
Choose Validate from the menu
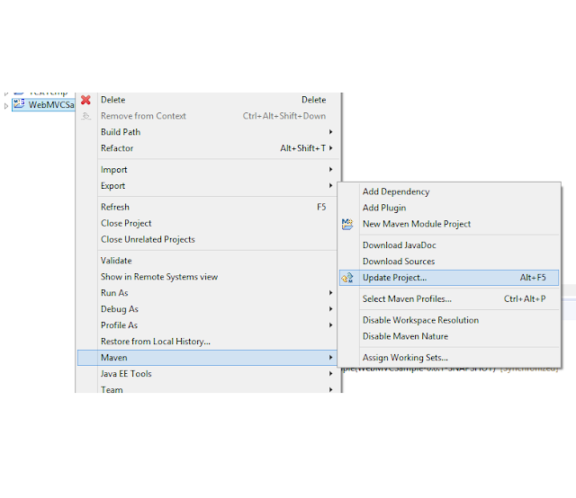pyautogui.click(x=207, y=261)
